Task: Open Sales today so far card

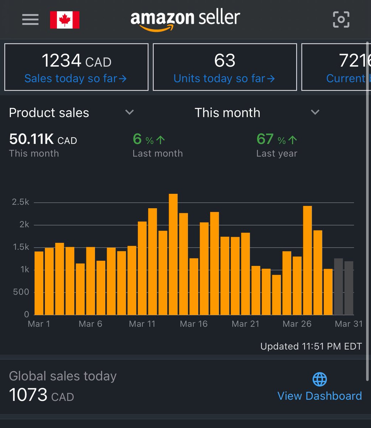Action: 76,67
